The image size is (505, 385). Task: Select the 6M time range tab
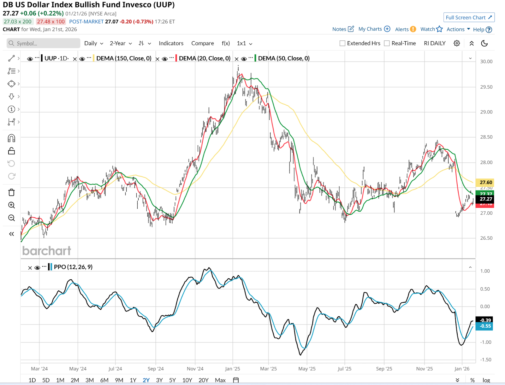tap(104, 380)
